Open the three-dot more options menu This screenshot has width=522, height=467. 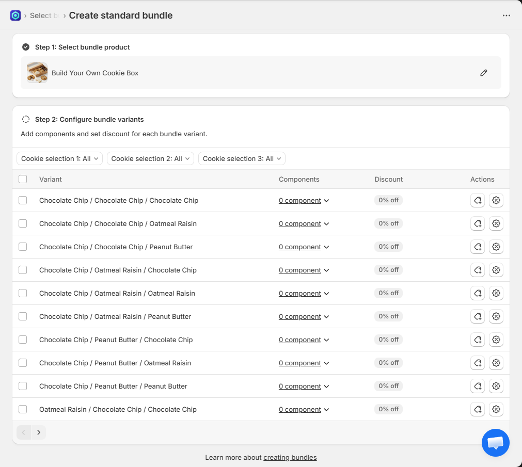pos(506,15)
